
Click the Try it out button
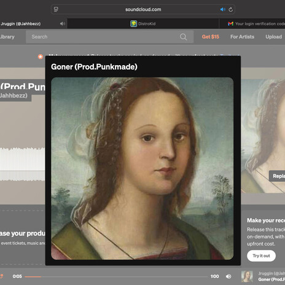261,256
